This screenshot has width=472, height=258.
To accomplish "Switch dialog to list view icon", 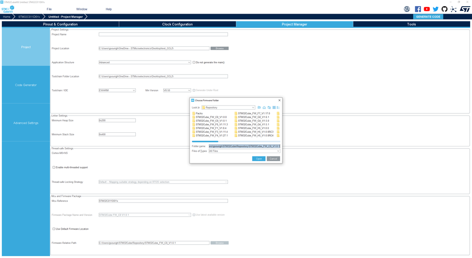I will tap(274, 107).
